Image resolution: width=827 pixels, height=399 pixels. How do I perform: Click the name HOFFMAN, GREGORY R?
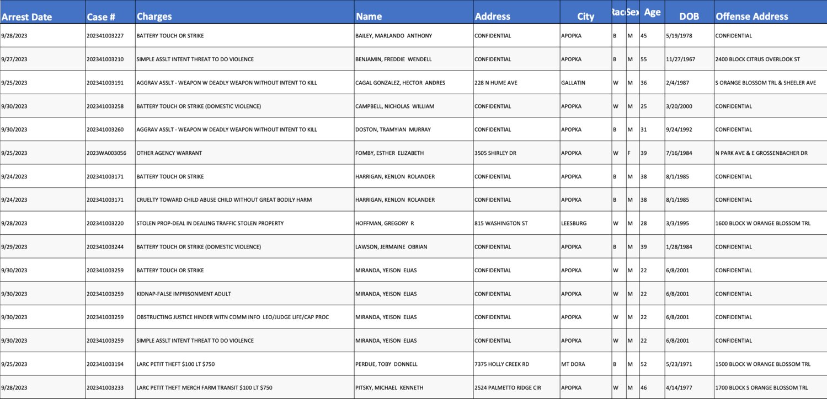384,223
